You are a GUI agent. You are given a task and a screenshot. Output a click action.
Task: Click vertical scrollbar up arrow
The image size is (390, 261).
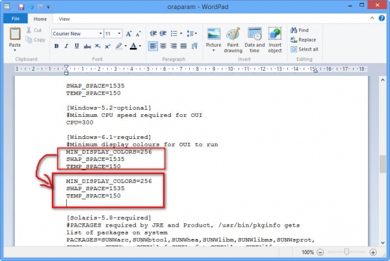[x=383, y=81]
